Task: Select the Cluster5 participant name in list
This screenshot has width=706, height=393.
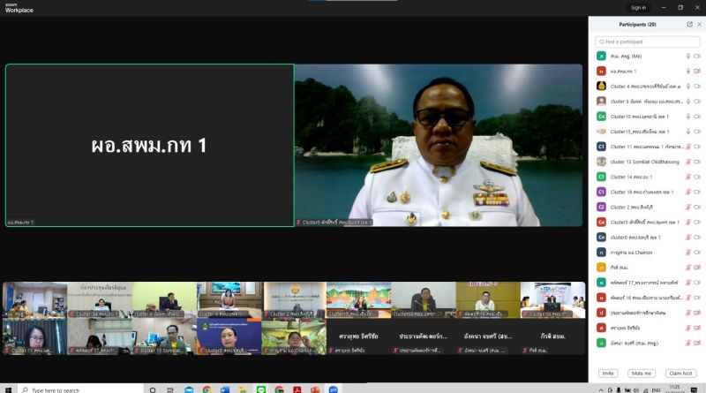Action: click(x=645, y=223)
